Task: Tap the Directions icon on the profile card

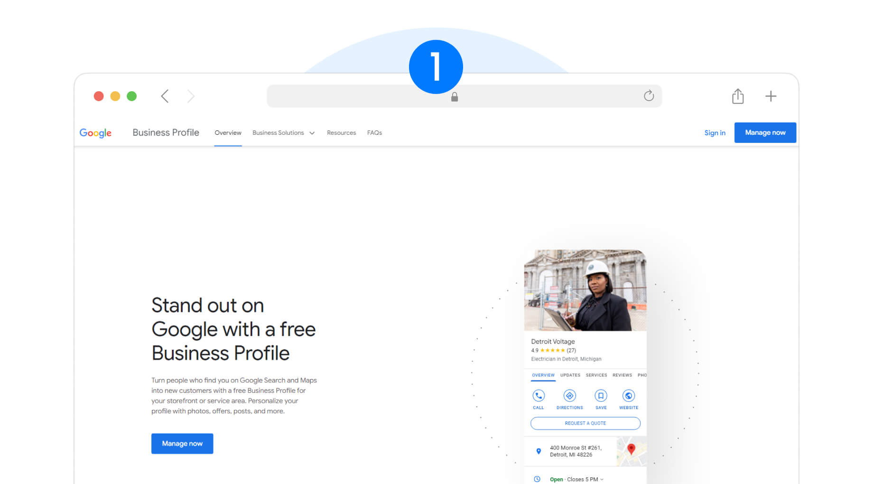Action: 569,396
